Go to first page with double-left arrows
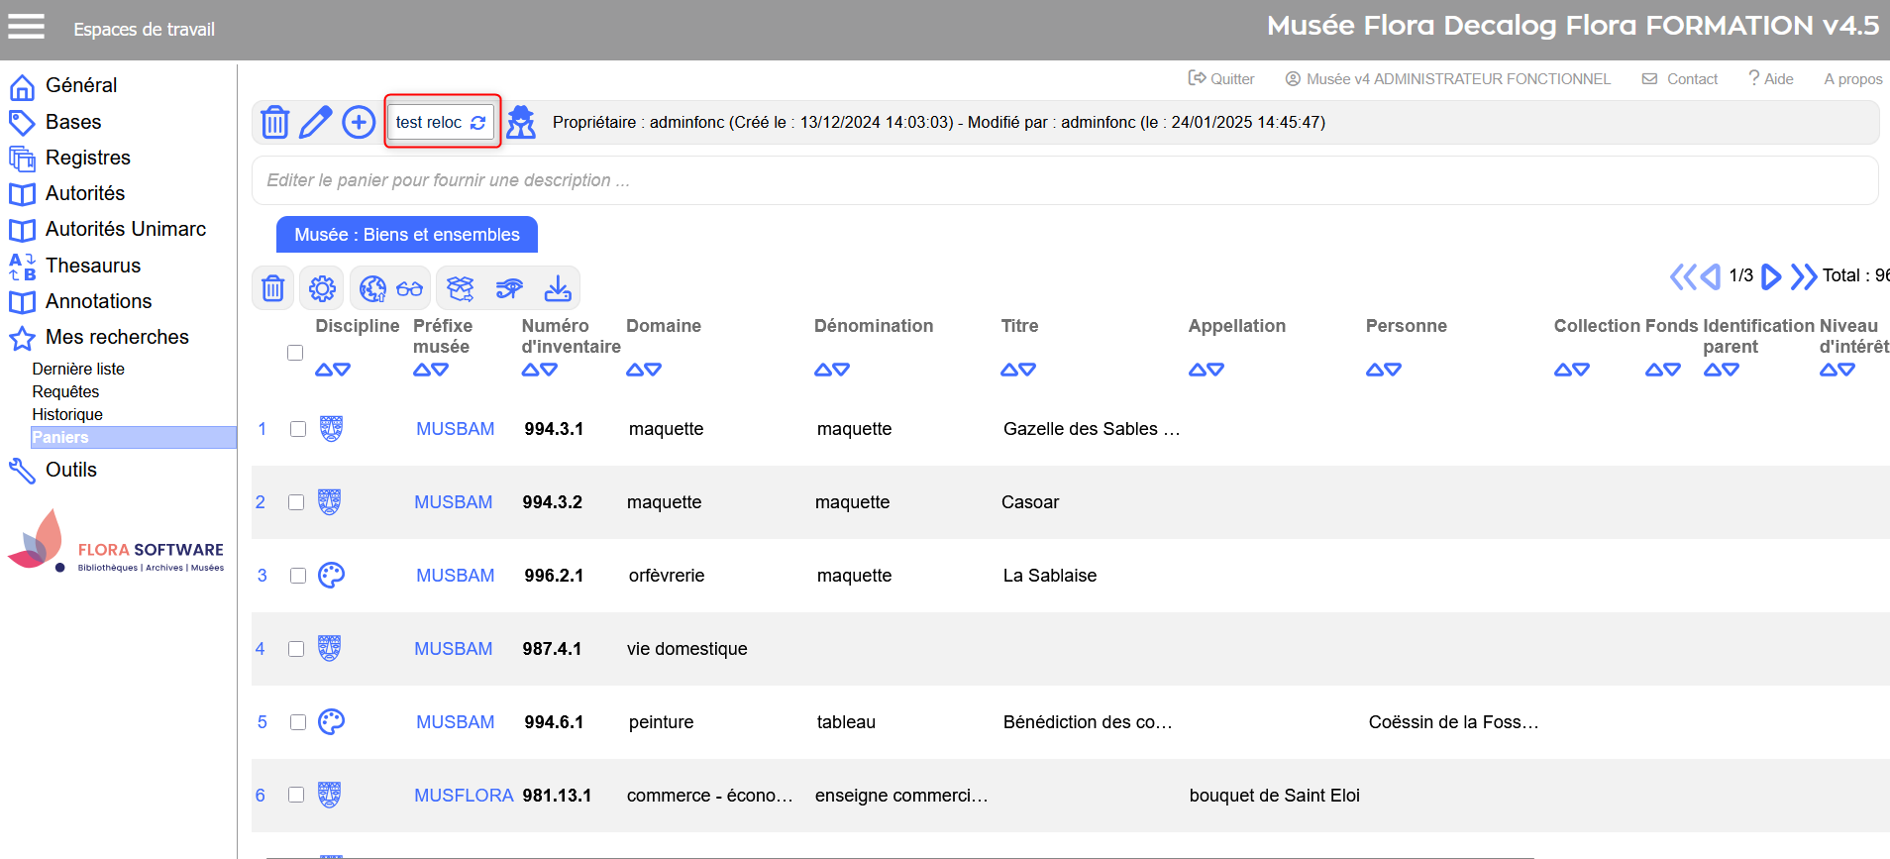The image size is (1890, 859). [x=1683, y=276]
